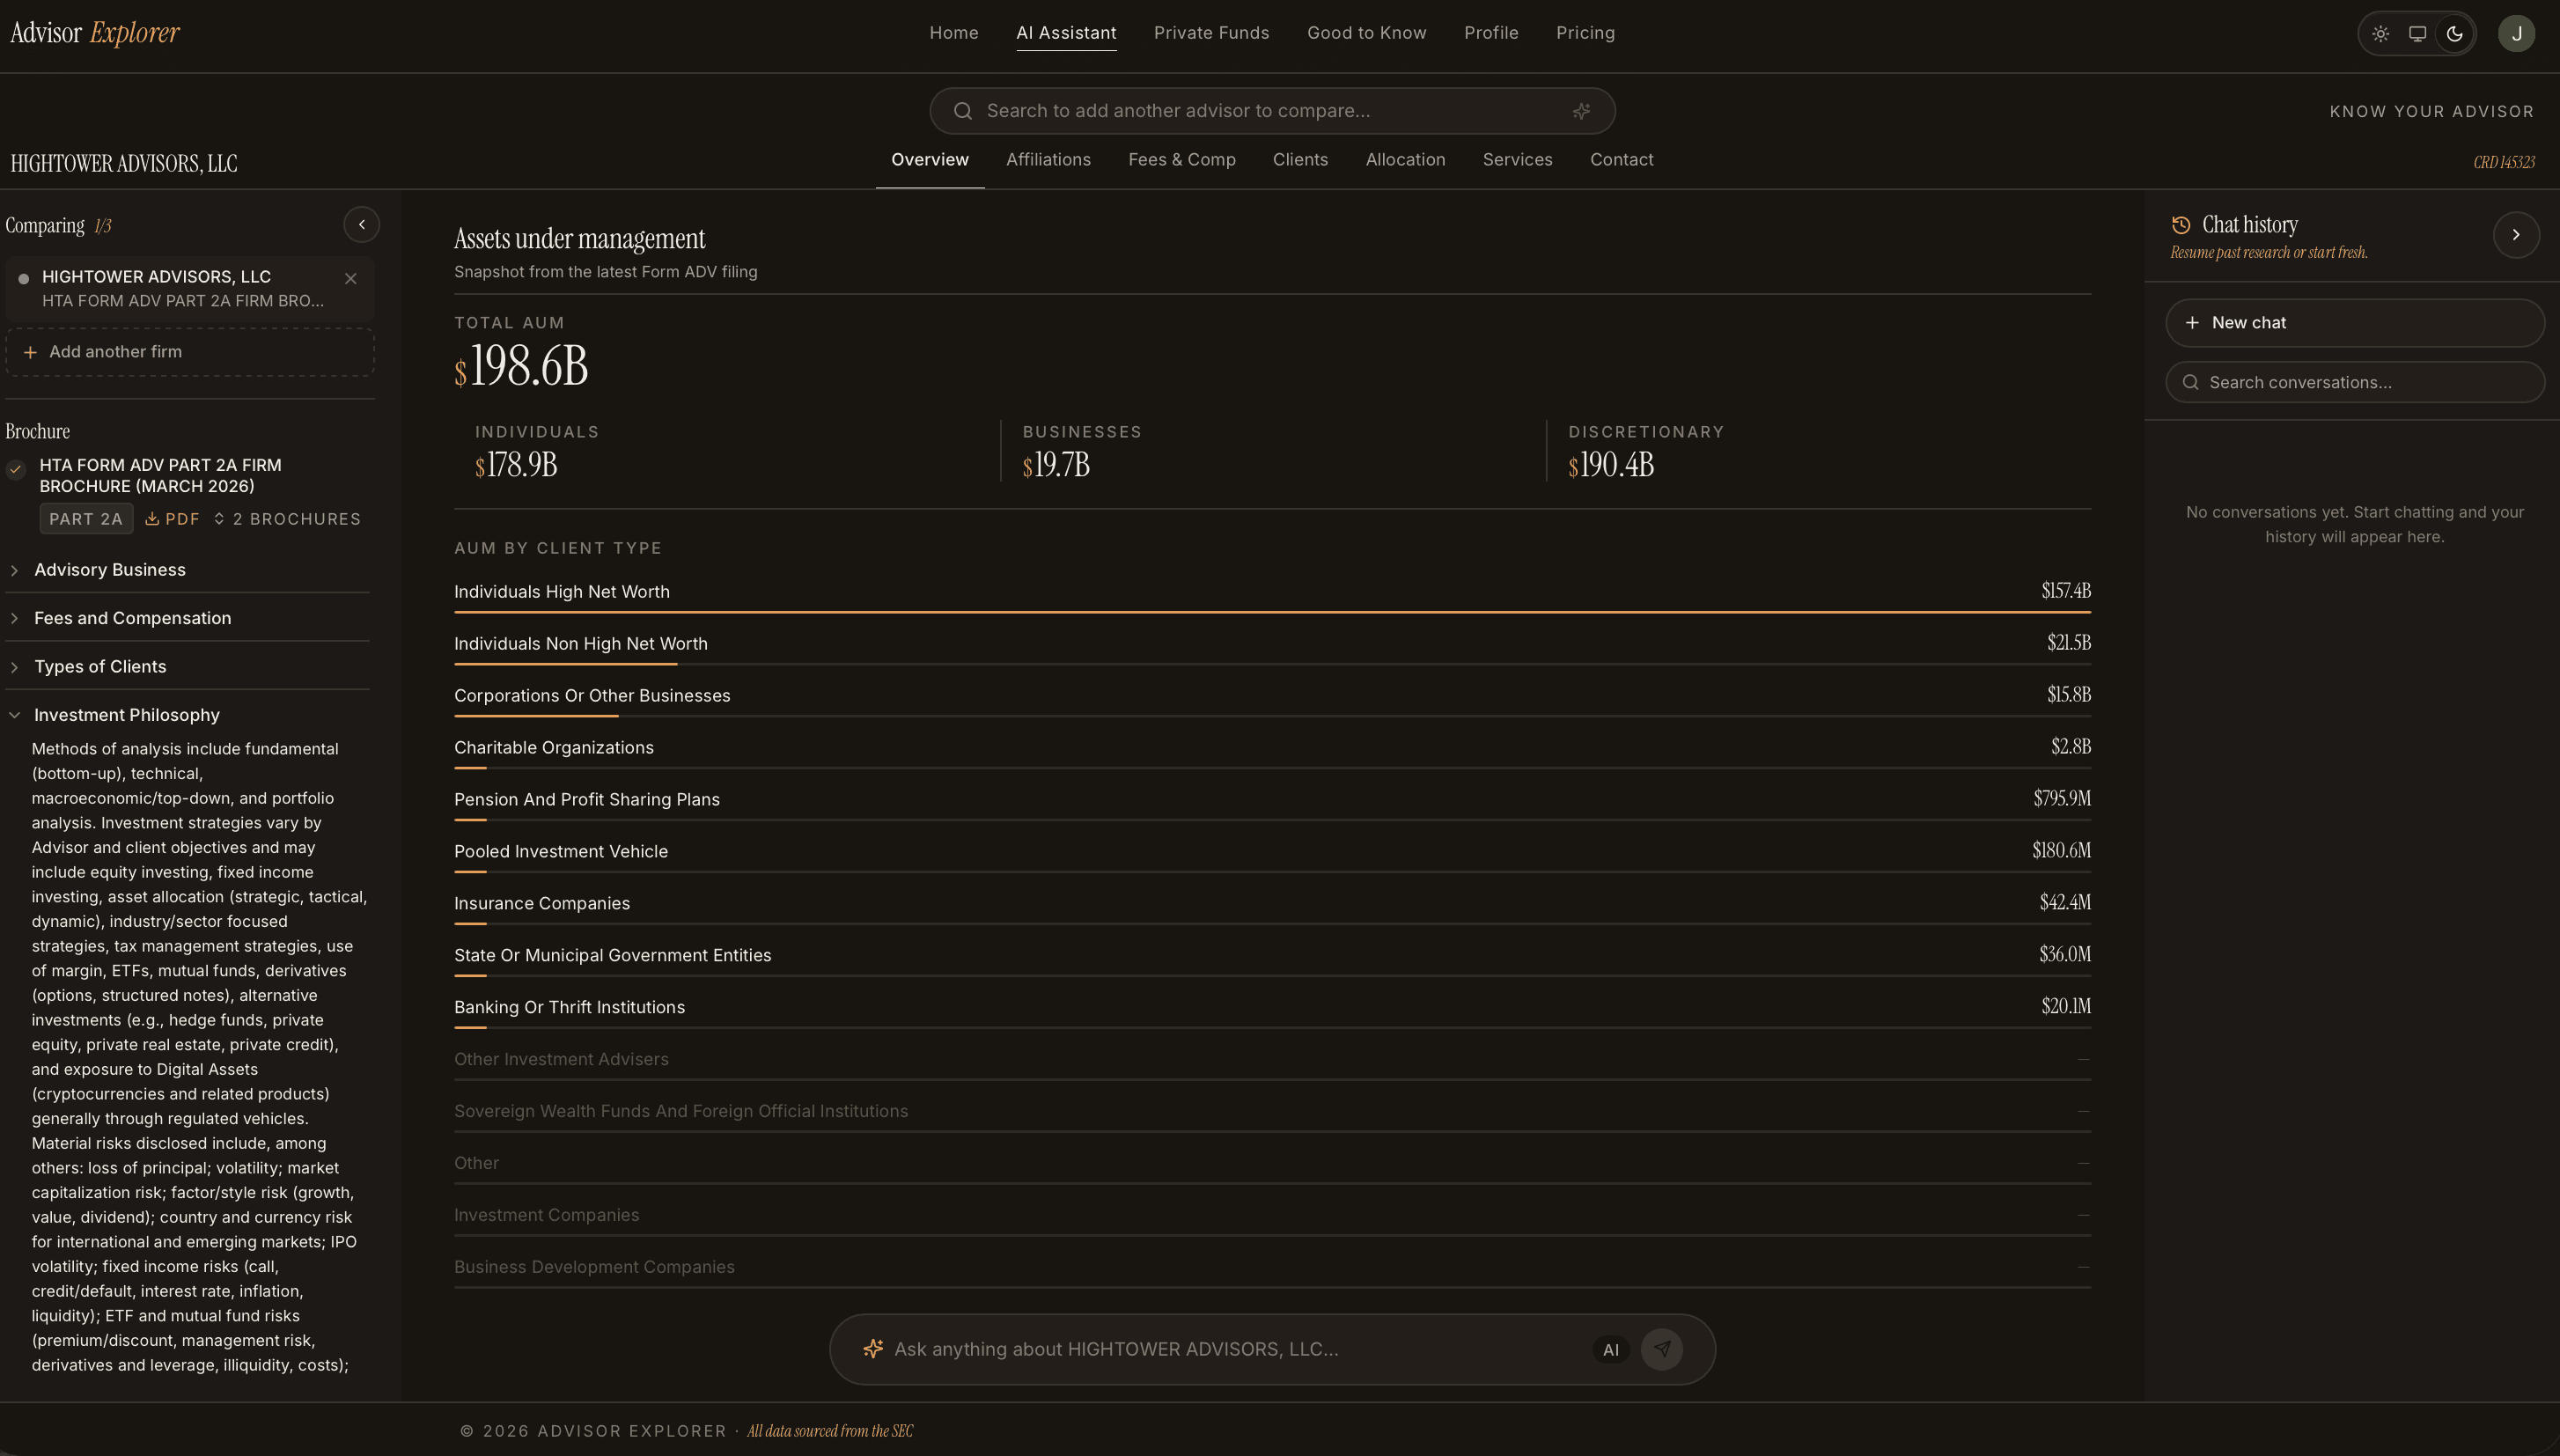Image resolution: width=2560 pixels, height=1456 pixels.
Task: Switch to Fees & Comp tab
Action: tap(1181, 160)
